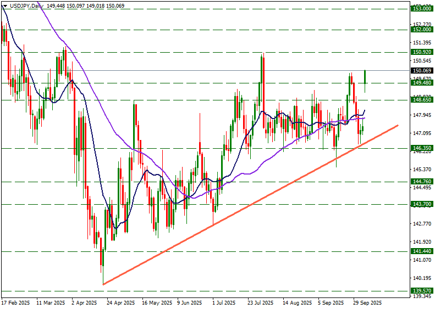The width and height of the screenshot is (435, 309).
Task: Select the orange ascending trendline
Action: pyautogui.click(x=247, y=206)
